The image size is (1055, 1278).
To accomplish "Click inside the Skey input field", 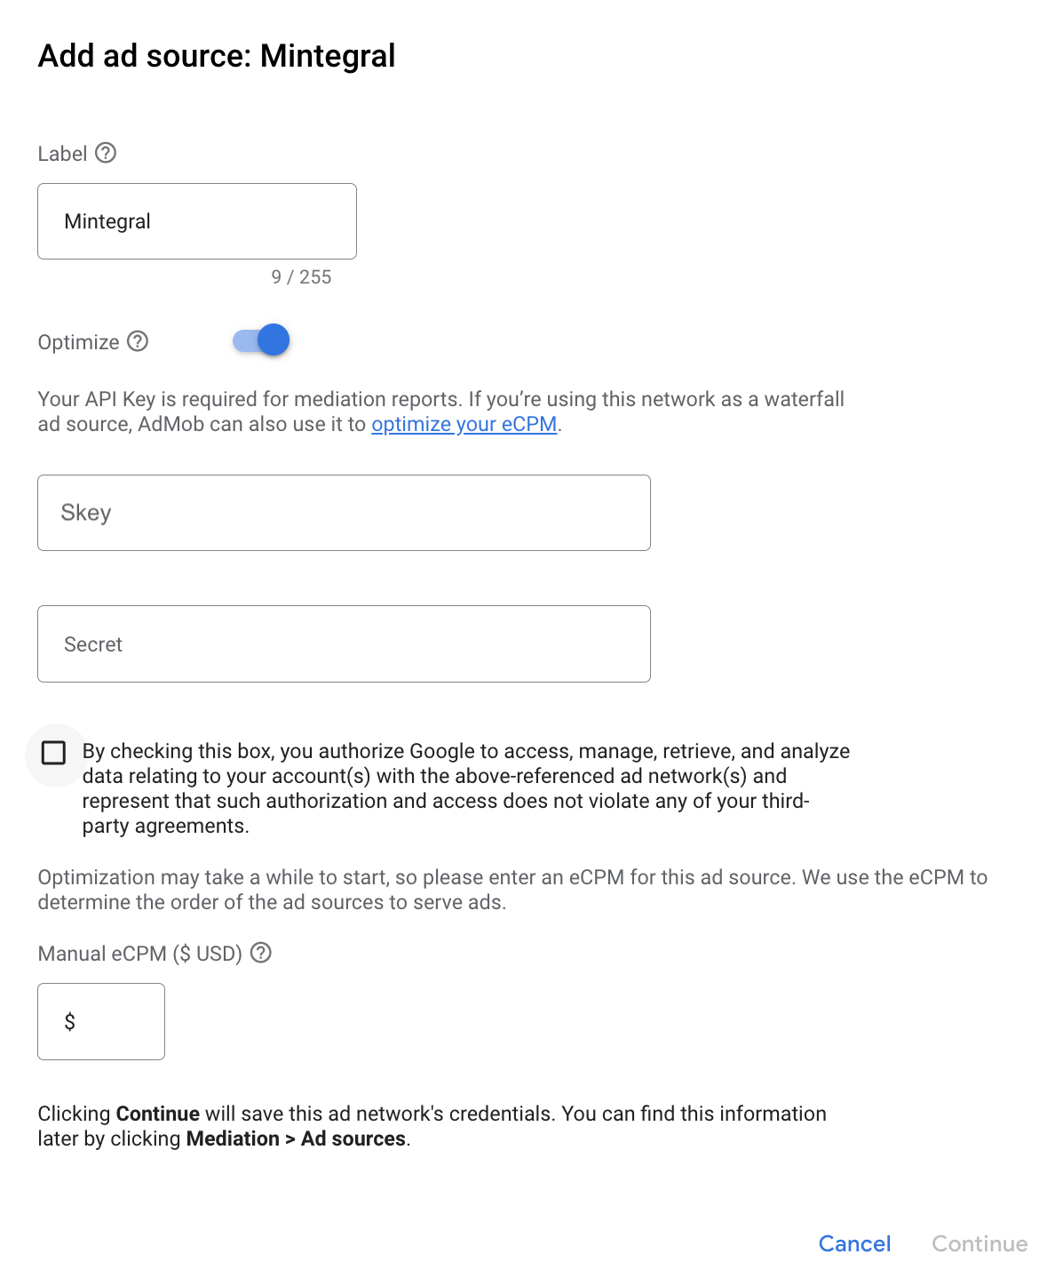I will 344,513.
